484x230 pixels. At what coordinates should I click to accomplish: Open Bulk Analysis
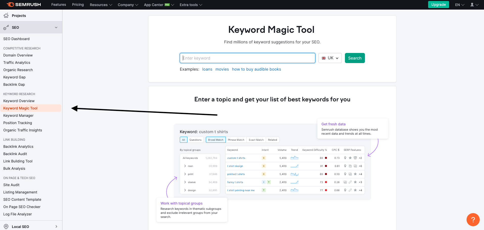(x=14, y=168)
